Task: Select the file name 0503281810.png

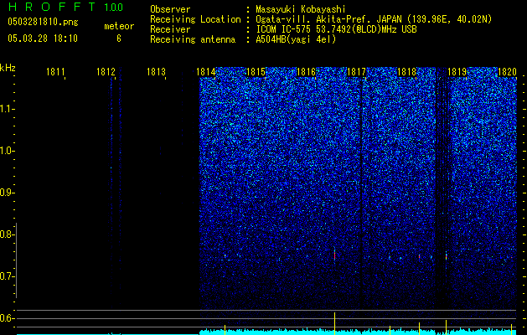Action: coord(43,22)
